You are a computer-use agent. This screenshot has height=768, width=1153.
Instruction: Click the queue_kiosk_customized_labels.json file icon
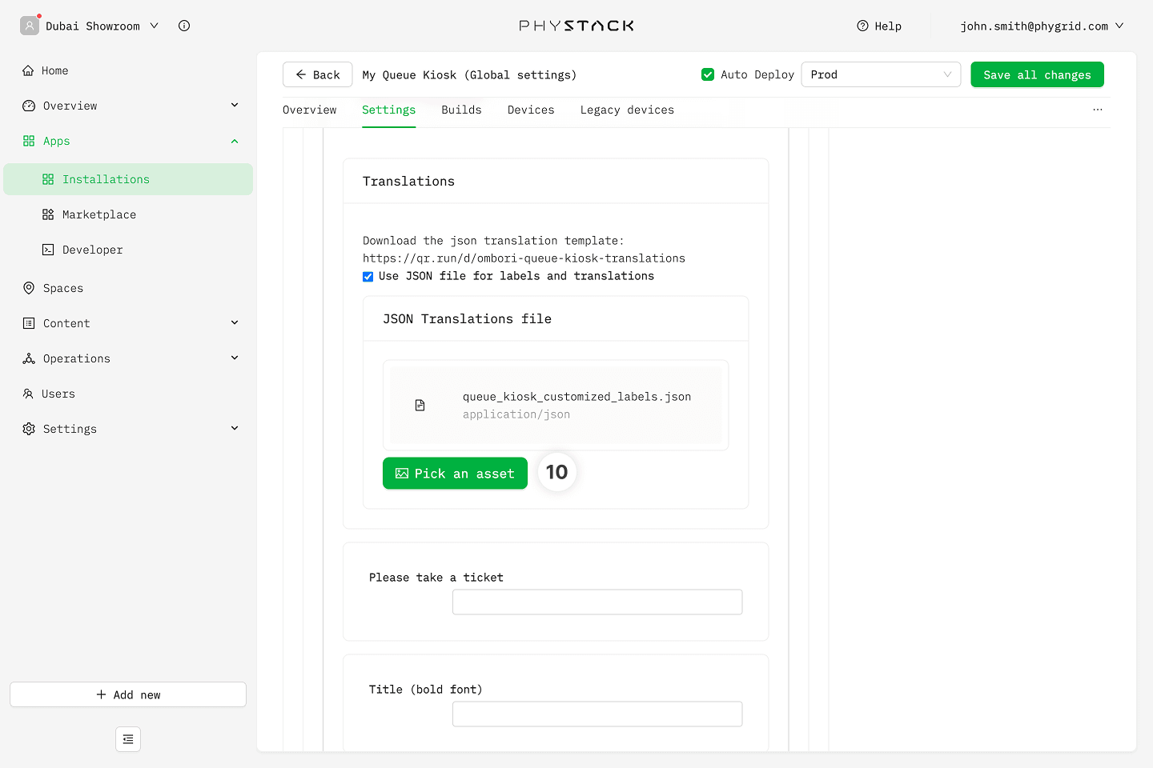click(420, 406)
